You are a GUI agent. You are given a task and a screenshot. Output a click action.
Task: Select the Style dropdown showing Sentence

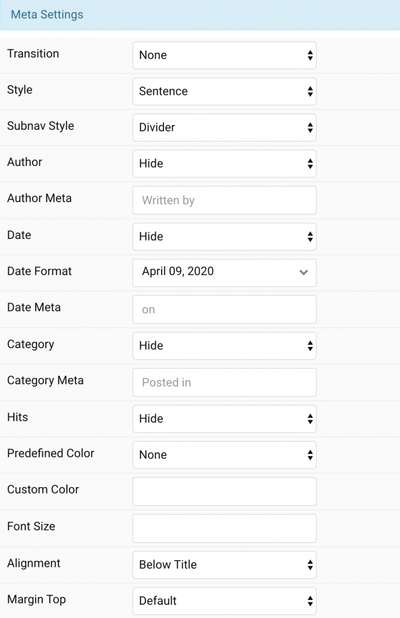[x=223, y=91]
